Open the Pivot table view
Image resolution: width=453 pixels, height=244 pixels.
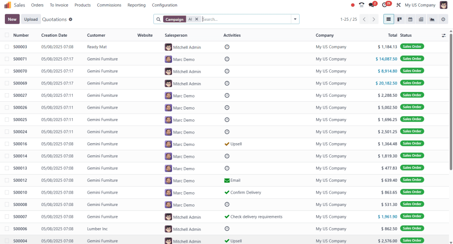421,19
